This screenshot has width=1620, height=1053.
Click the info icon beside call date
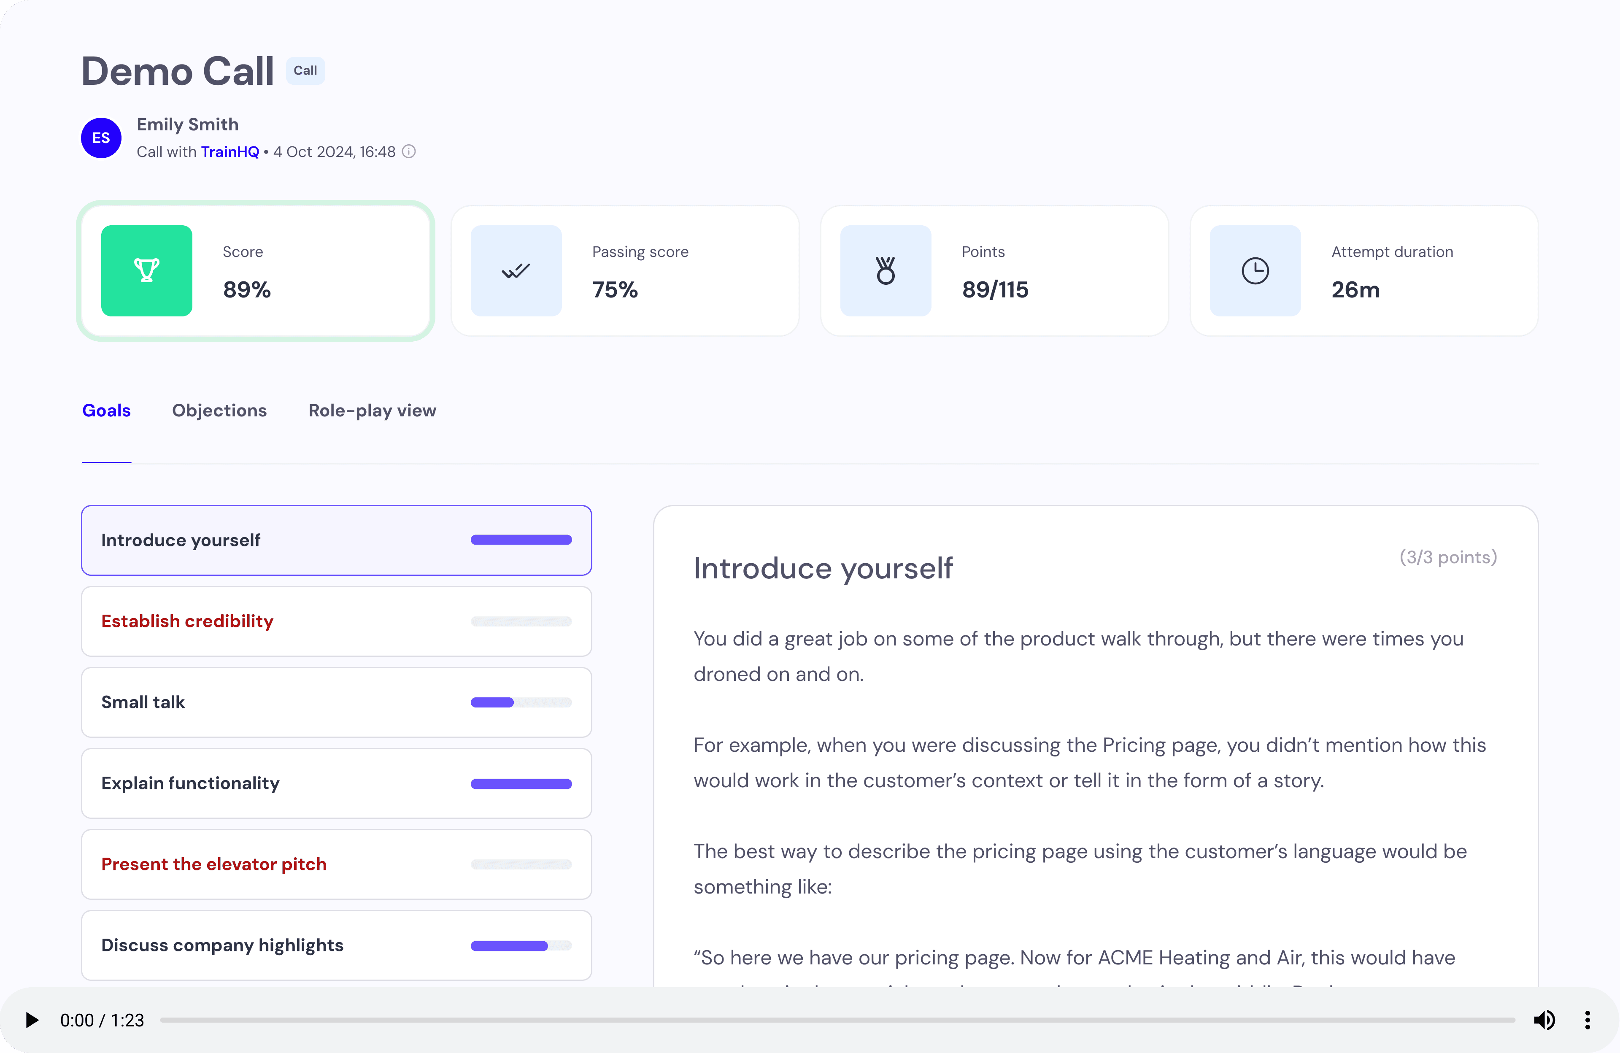409,152
